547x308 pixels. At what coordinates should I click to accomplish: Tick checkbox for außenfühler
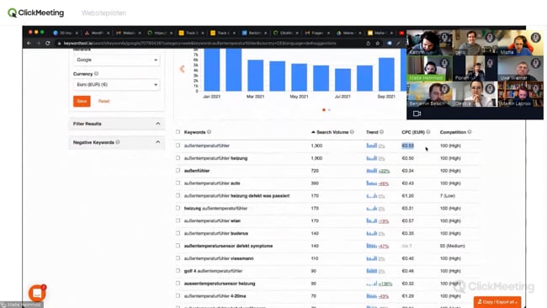coord(178,171)
